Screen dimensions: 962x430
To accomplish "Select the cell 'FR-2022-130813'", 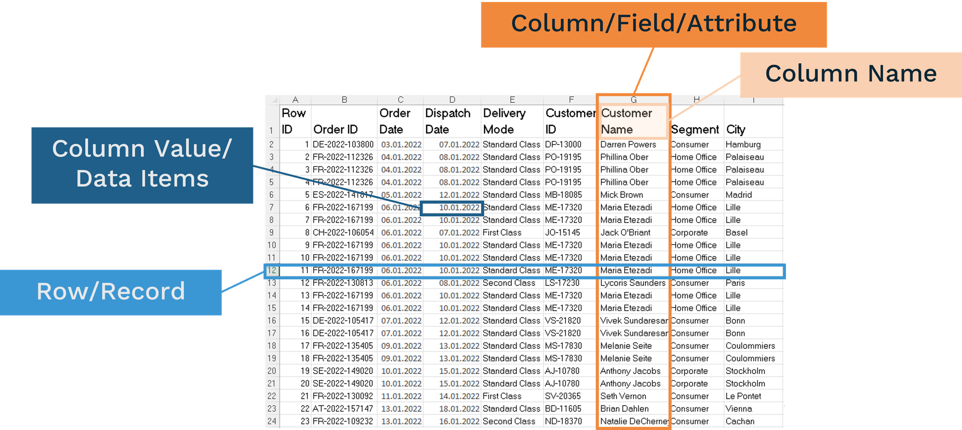I will point(344,283).
